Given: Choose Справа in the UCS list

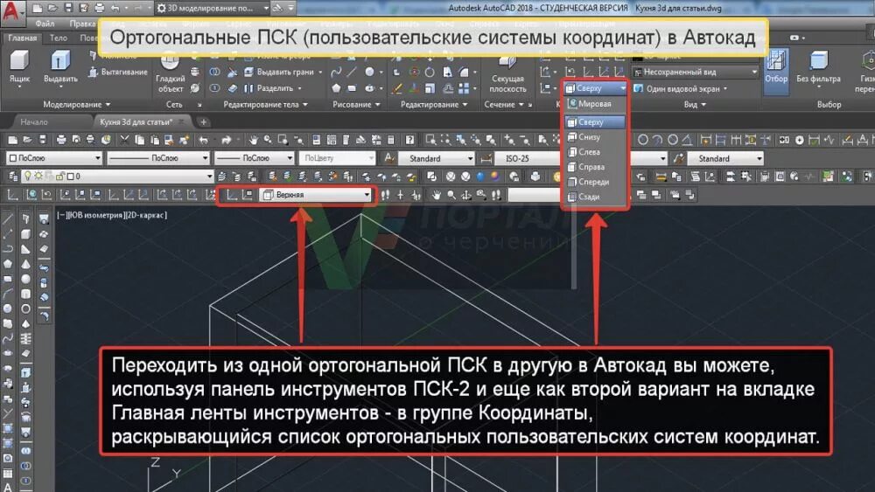Looking at the screenshot, I should (594, 167).
